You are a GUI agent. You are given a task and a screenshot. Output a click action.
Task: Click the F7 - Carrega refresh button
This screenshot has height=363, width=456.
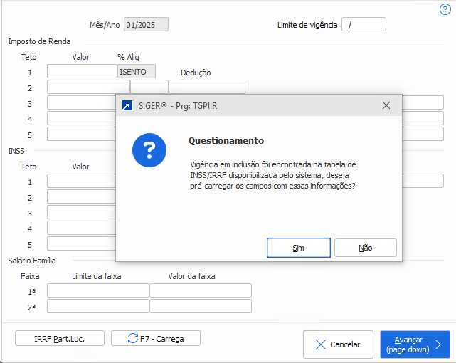pyautogui.click(x=155, y=338)
